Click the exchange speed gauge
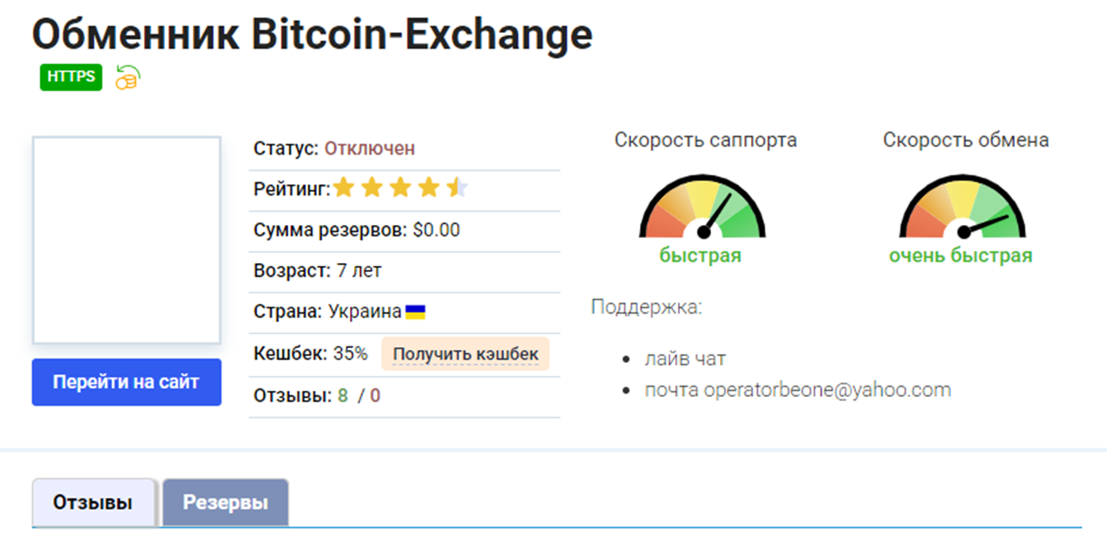Viewport: 1107px width, 554px height. [962, 207]
